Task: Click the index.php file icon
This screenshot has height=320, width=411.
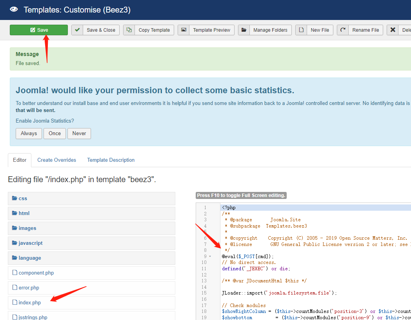Action: point(15,302)
